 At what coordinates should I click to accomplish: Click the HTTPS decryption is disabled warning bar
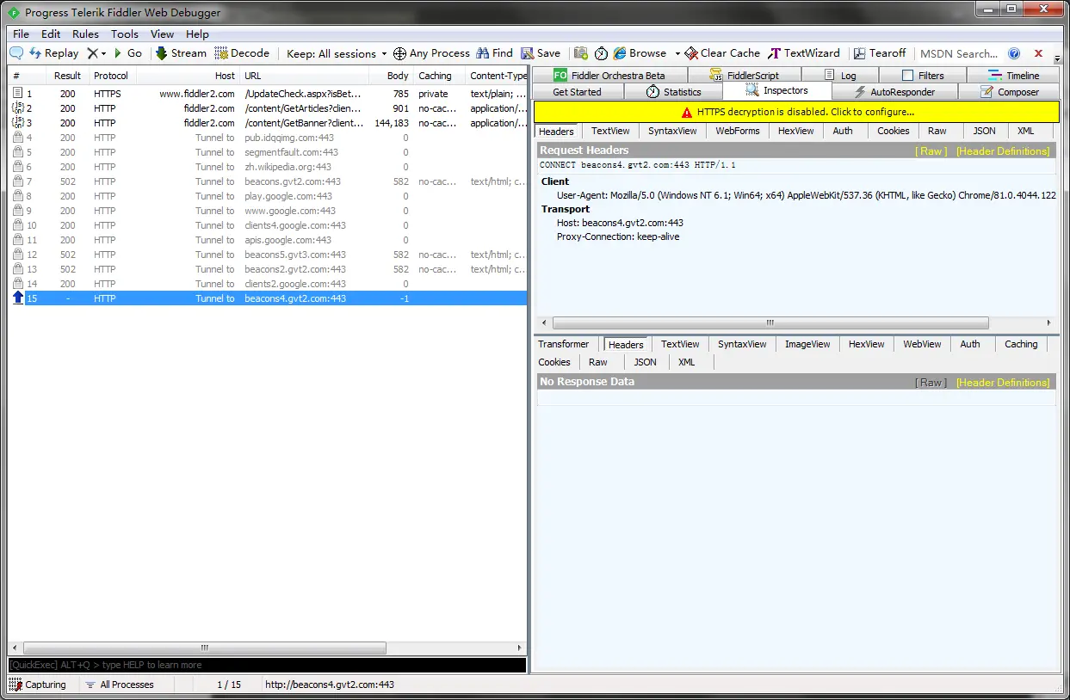click(x=796, y=112)
